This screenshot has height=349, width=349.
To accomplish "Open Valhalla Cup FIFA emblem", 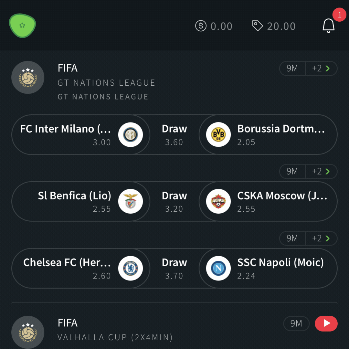I will [28, 332].
